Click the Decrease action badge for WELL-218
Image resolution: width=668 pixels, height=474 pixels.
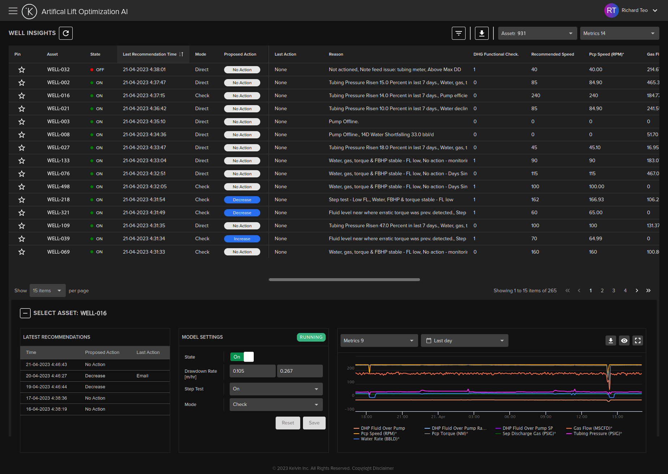coord(242,199)
